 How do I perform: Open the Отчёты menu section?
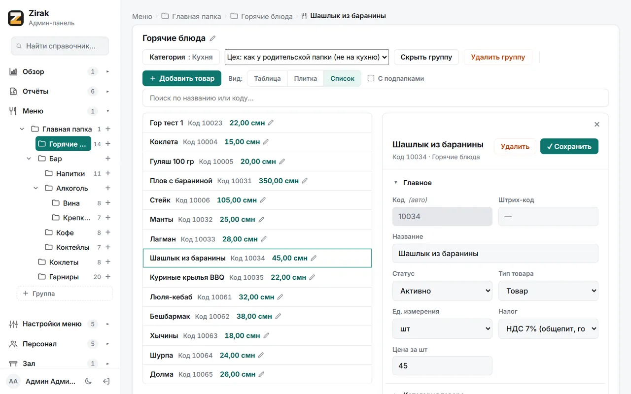(x=60, y=92)
